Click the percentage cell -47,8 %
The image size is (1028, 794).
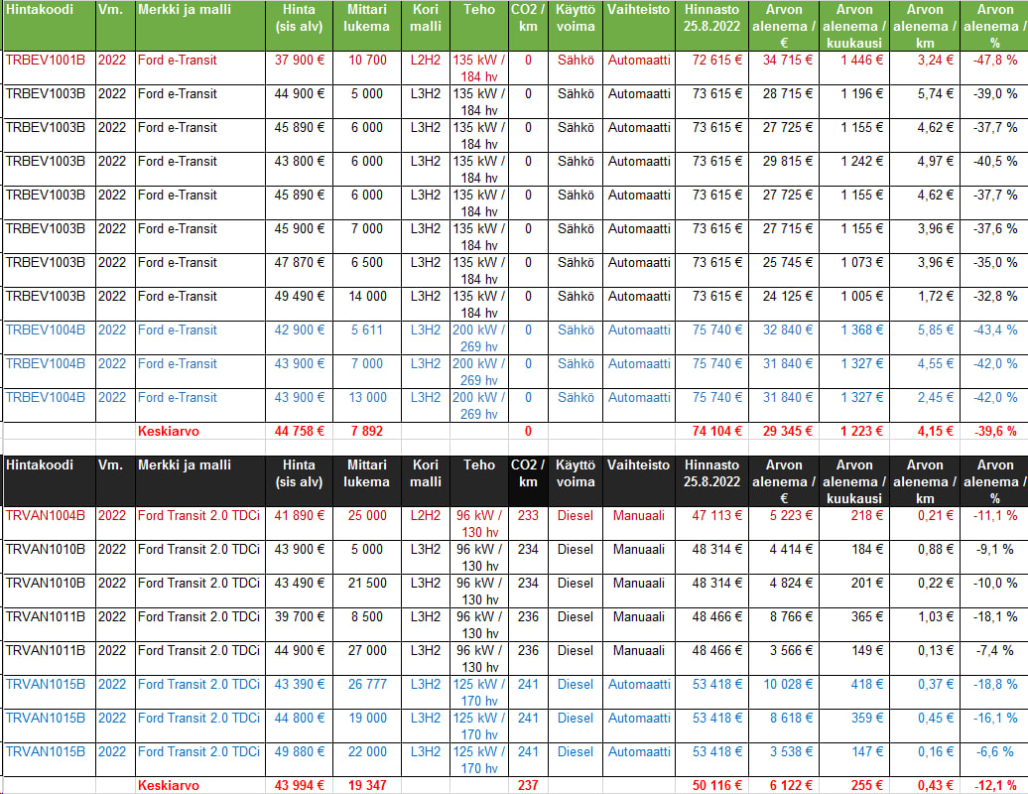[994, 67]
